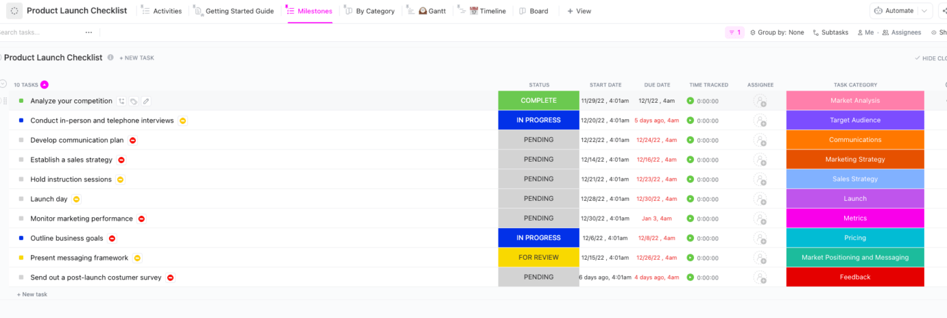This screenshot has height=318, width=947.
Task: Click the red priority icon on Develop communication plan
Action: (x=133, y=141)
